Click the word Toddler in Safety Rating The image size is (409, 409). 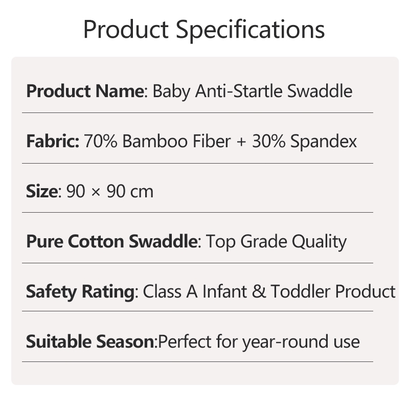[x=301, y=291]
